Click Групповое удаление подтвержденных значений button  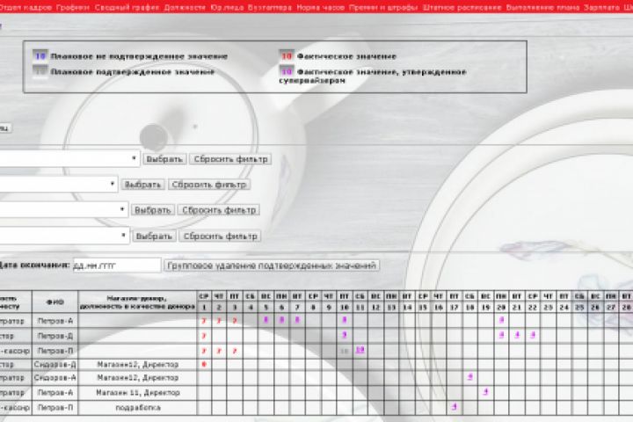[272, 266]
